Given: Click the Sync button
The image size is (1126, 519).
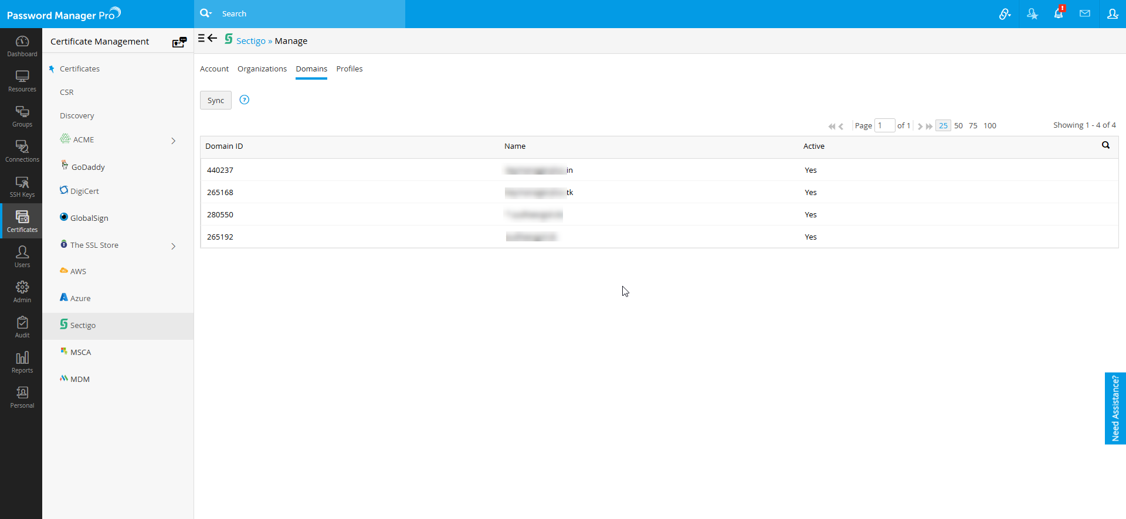Looking at the screenshot, I should [x=216, y=100].
